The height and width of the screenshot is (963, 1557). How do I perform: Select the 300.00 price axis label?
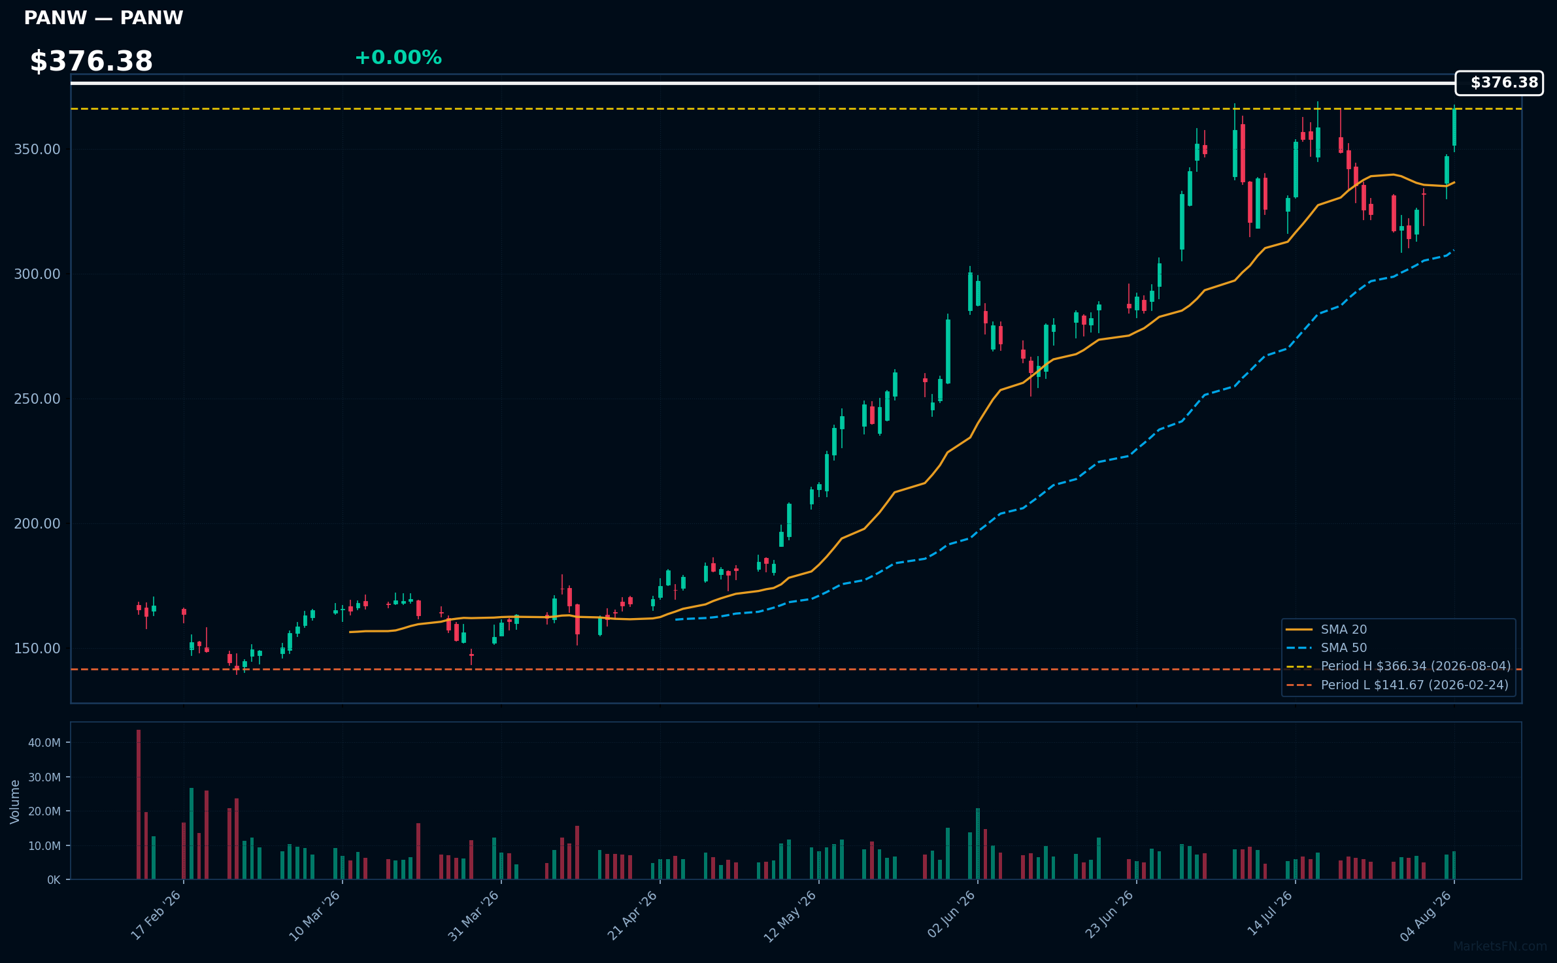(37, 274)
